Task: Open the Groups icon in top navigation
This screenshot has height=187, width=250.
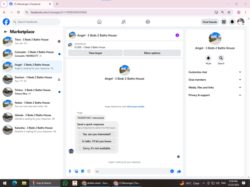Action: pos(147,22)
